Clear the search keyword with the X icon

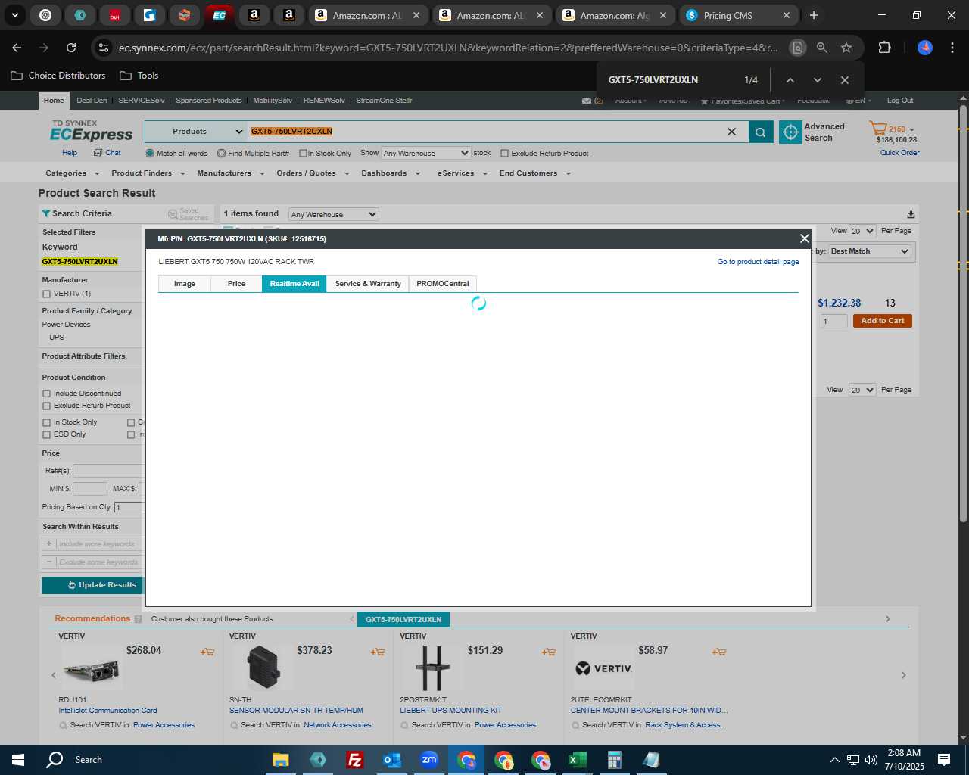pos(731,132)
